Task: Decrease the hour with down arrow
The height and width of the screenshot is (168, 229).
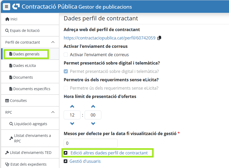Action: [72, 124]
